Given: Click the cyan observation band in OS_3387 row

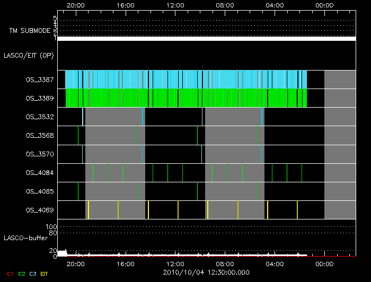Looking at the screenshot, I should click(185, 80).
